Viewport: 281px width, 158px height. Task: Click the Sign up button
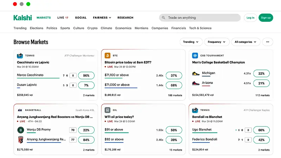pos(266,18)
